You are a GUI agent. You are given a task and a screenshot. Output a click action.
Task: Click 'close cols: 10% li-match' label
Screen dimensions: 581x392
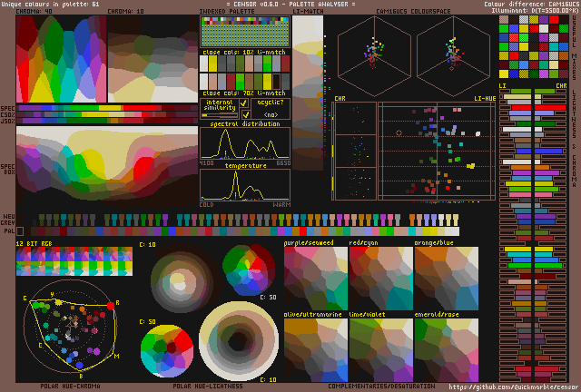click(x=244, y=52)
